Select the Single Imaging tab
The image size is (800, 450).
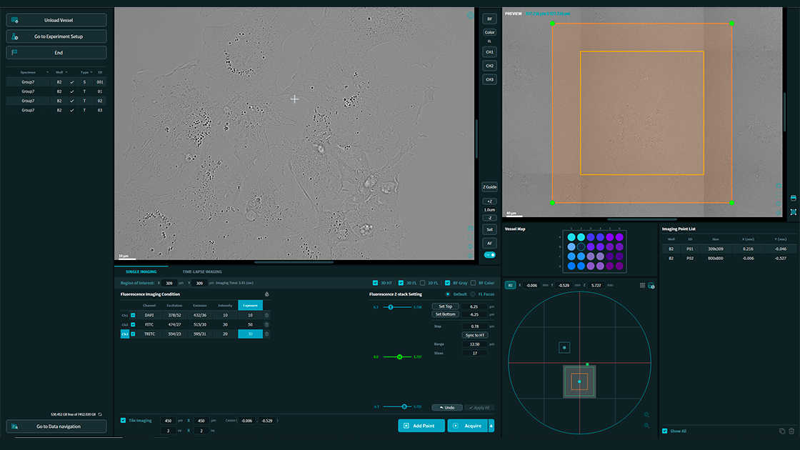[141, 271]
